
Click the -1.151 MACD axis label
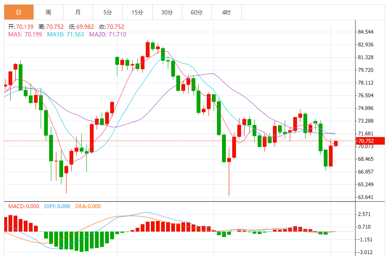pos(365,239)
